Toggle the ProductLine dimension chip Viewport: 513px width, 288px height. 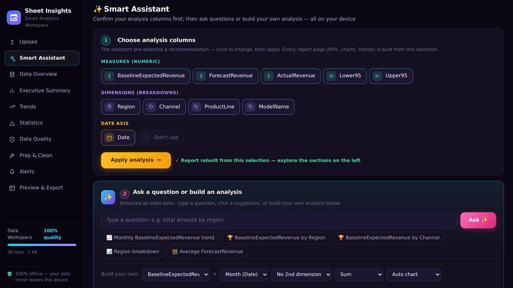(x=214, y=107)
